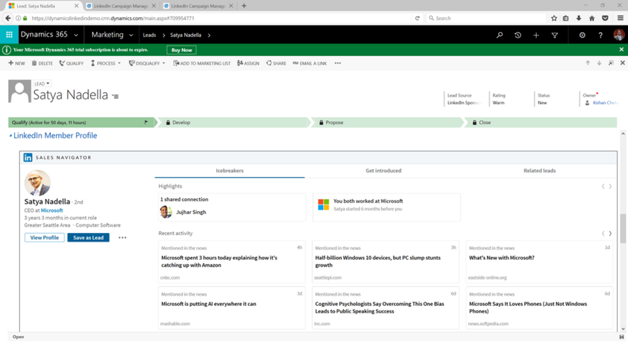Click ASSIGN command
The height and width of the screenshot is (342, 628).
click(x=249, y=63)
